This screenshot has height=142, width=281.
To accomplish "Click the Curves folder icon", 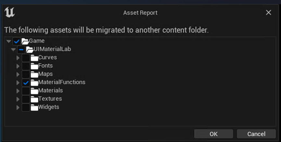I will pyautogui.click(x=34, y=58).
